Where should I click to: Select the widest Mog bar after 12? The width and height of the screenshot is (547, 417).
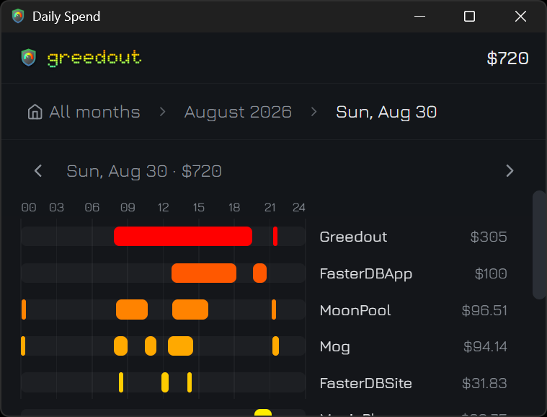(180, 346)
